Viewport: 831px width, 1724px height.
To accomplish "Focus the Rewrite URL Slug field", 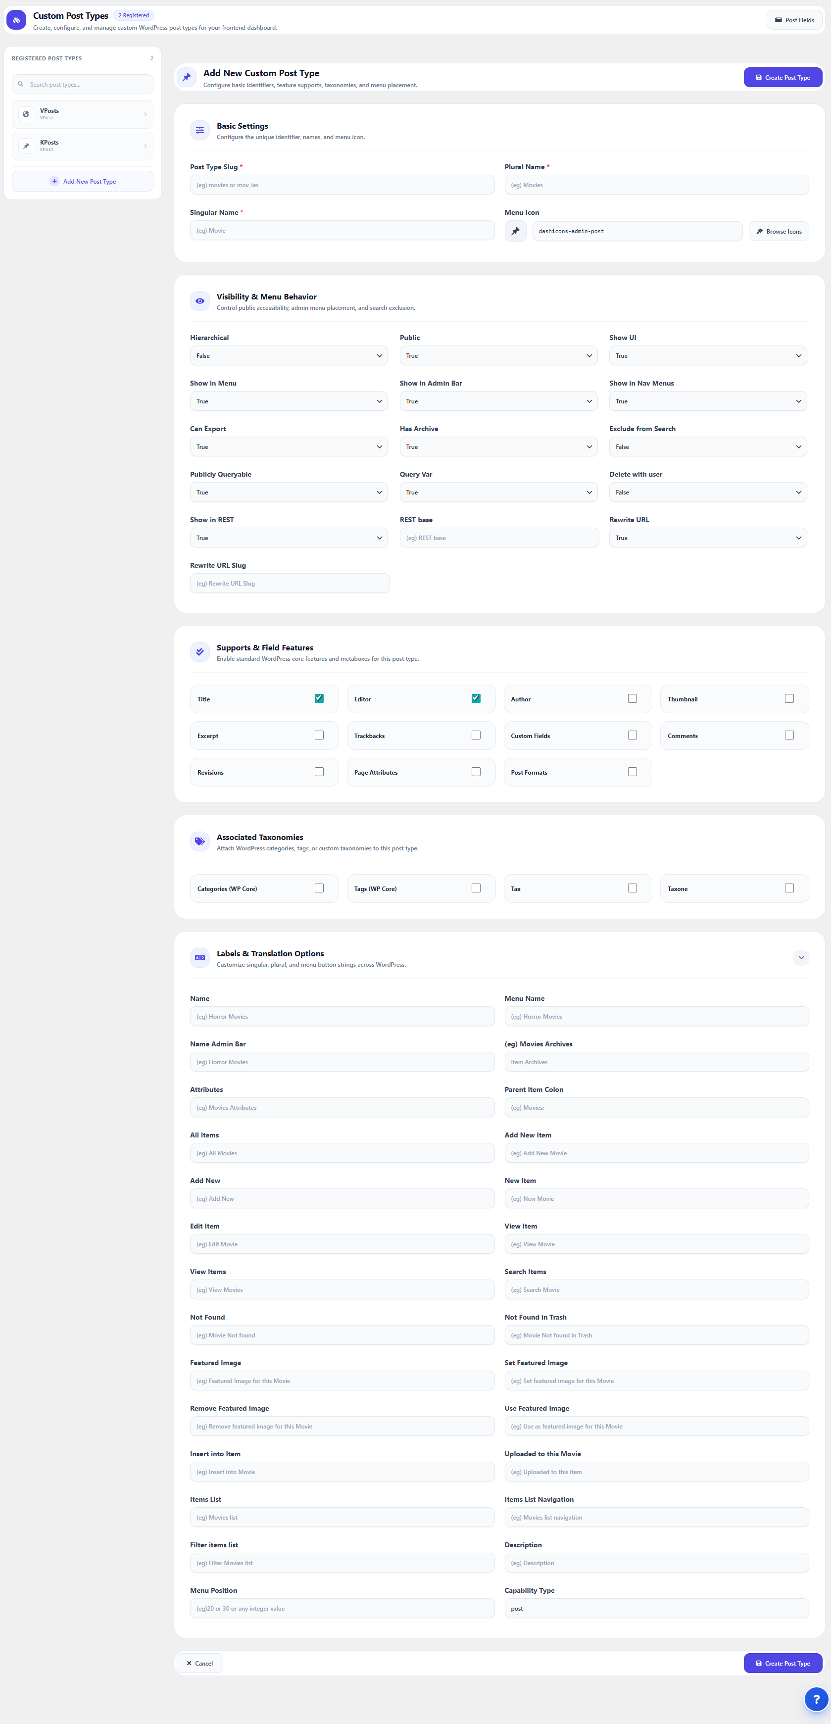I will [290, 584].
